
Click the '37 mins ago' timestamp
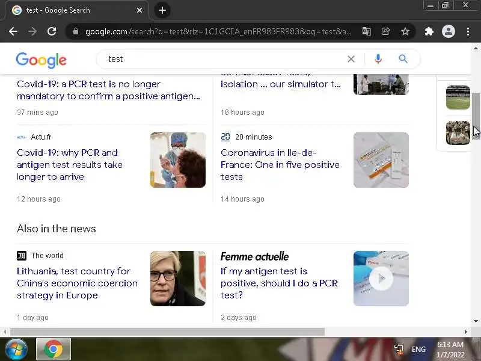coord(37,113)
